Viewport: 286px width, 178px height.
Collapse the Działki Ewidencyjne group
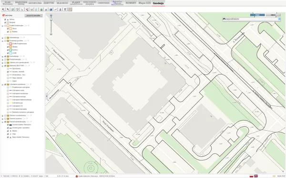2,26
